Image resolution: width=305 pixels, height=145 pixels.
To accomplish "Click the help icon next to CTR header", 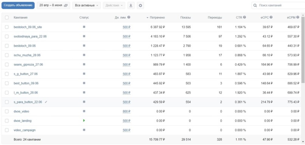I will [x=245, y=18].
